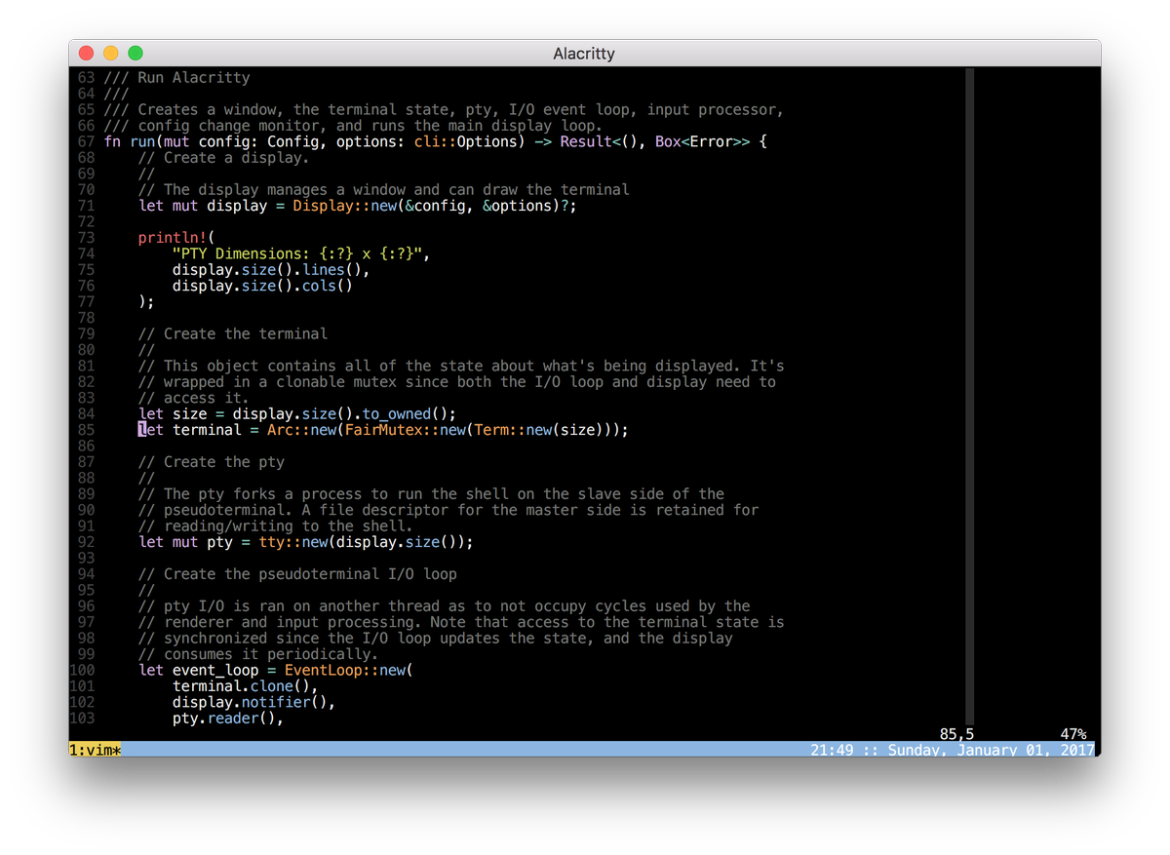Click the Alacritty window title
This screenshot has height=855, width=1170.
pos(584,54)
